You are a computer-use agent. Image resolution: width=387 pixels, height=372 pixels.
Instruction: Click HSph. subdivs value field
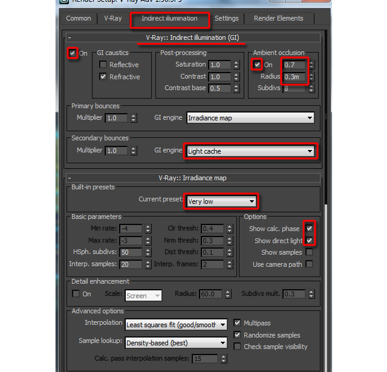pyautogui.click(x=131, y=252)
